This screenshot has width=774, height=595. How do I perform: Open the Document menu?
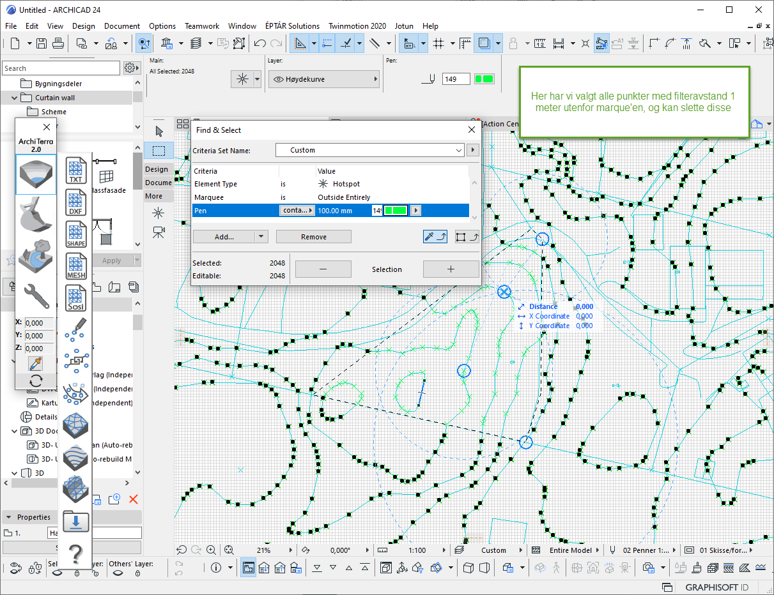pos(122,26)
